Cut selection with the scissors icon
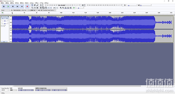The image size is (175, 94). point(41,8)
